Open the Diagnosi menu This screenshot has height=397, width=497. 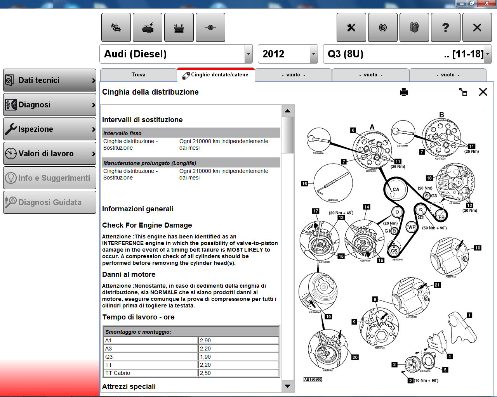point(50,105)
